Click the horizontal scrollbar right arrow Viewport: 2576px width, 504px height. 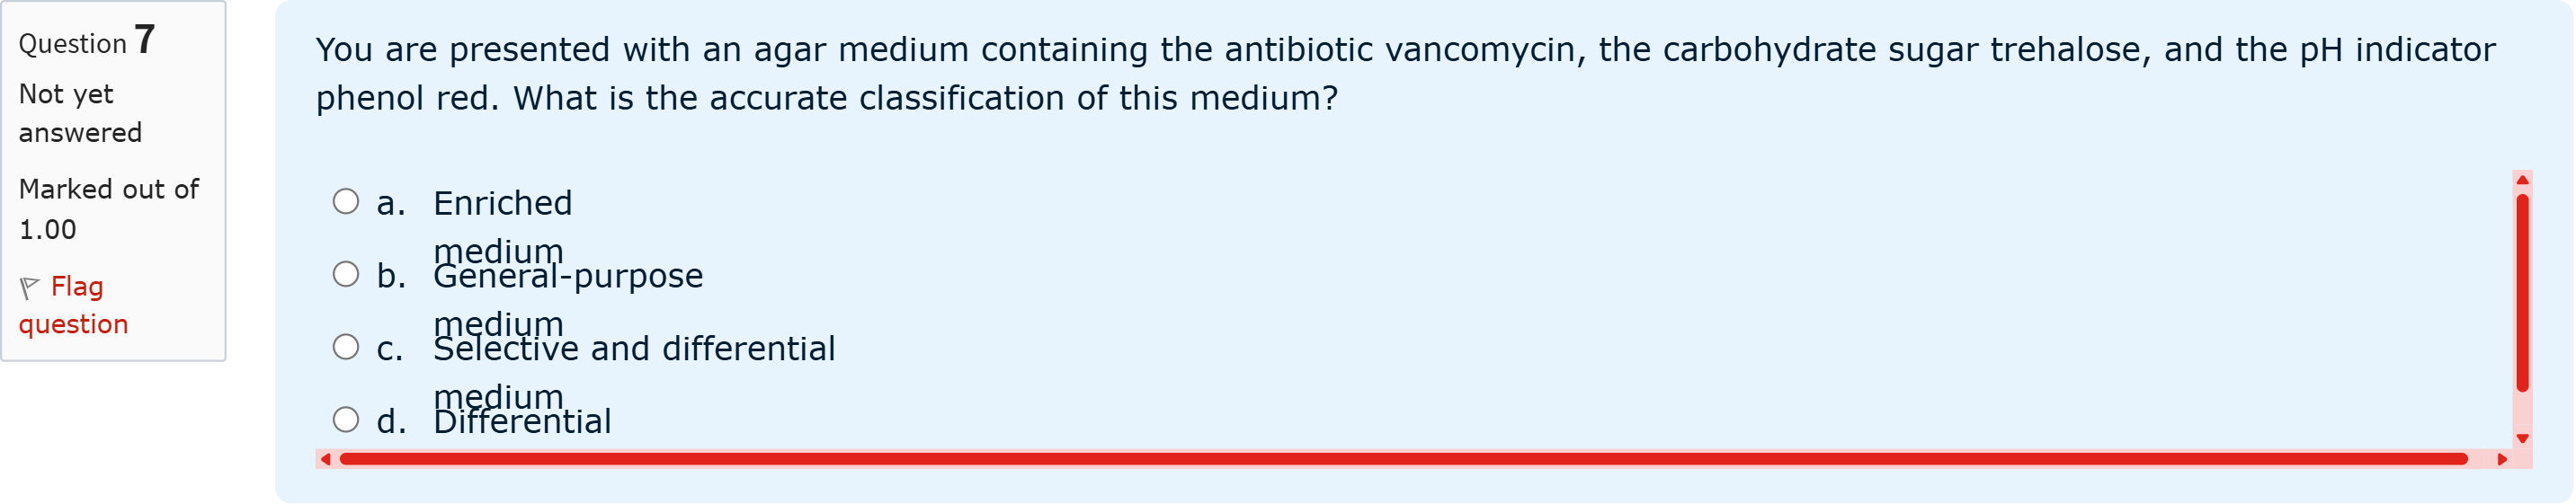[x=2502, y=460]
